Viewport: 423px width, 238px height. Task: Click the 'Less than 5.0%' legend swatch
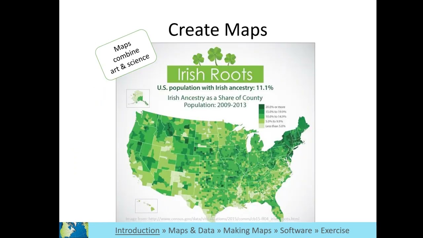click(x=261, y=126)
